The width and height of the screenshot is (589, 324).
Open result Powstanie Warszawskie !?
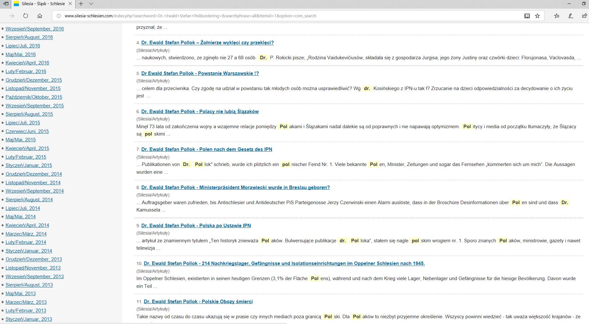[200, 73]
